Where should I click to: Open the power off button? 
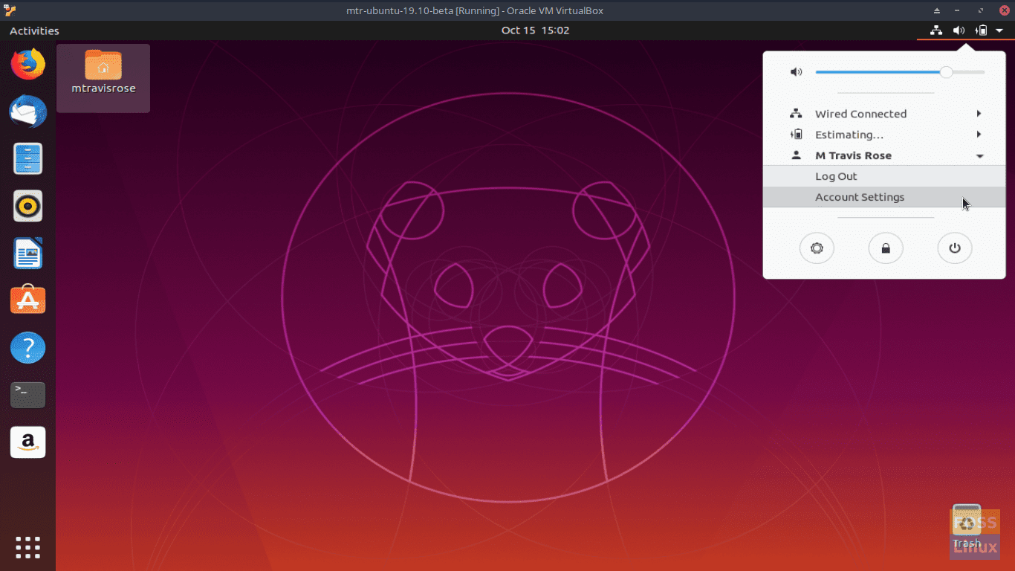pos(955,248)
